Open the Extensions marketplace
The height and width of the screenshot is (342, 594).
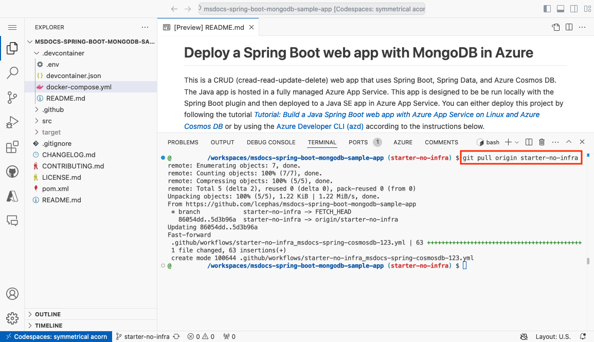12,147
